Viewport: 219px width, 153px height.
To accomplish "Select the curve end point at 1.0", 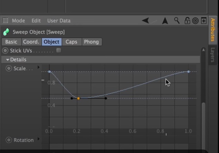I will [x=189, y=72].
